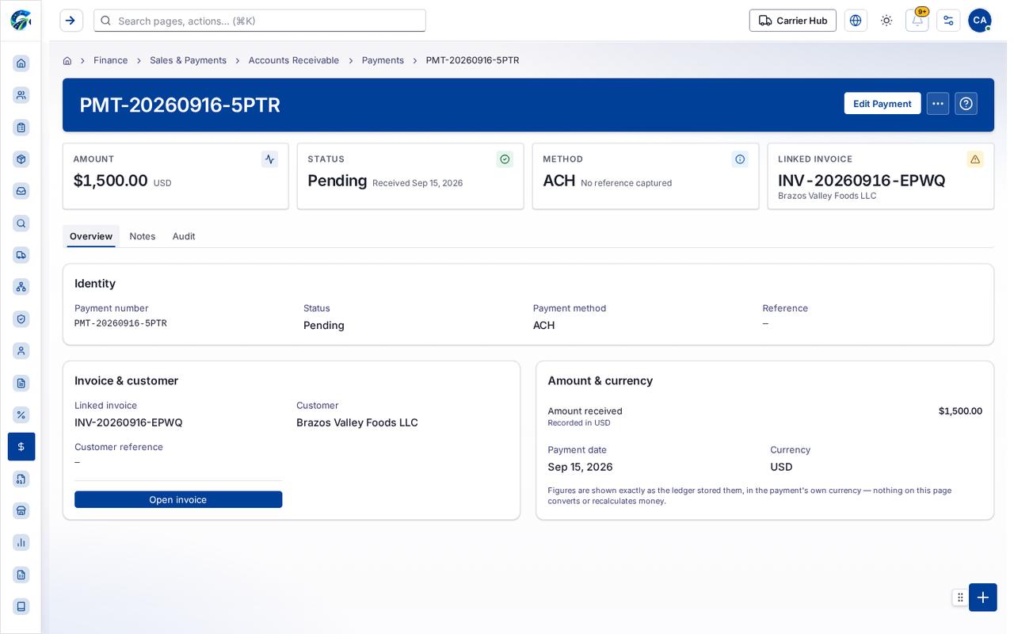
Task: Click the home icon in the breadcrumb
Action: [67, 60]
